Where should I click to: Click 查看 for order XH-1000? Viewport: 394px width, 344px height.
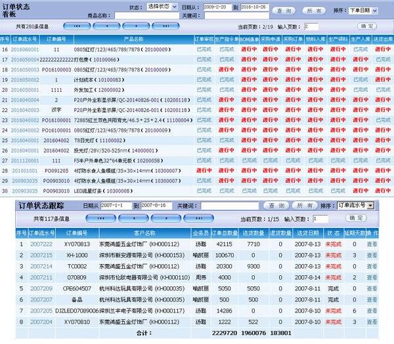pyautogui.click(x=372, y=255)
